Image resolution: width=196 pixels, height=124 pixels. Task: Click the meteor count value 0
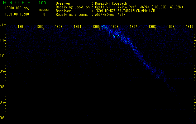pyautogui.click(x=44, y=14)
